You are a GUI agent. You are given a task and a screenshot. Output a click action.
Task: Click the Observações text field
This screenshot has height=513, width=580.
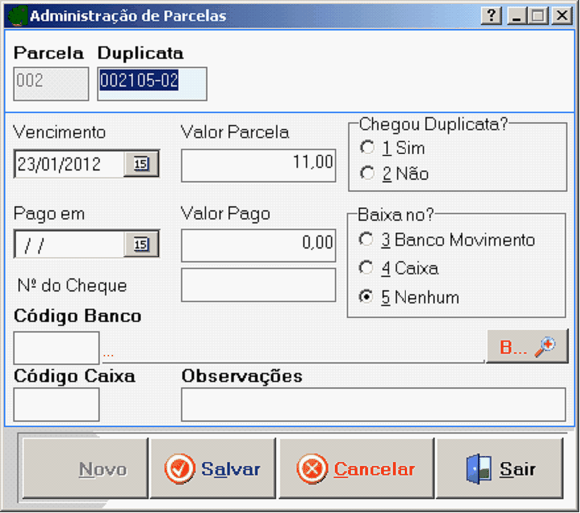pyautogui.click(x=373, y=405)
